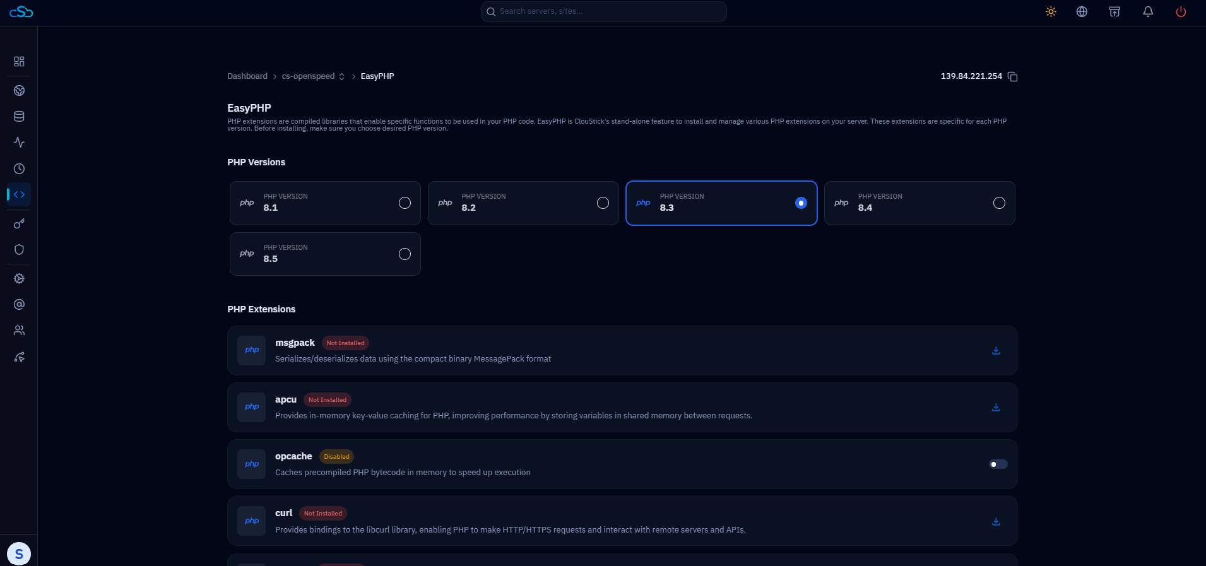1206x566 pixels.
Task: Open the dashboard grid icon in sidebar
Action: click(x=19, y=61)
